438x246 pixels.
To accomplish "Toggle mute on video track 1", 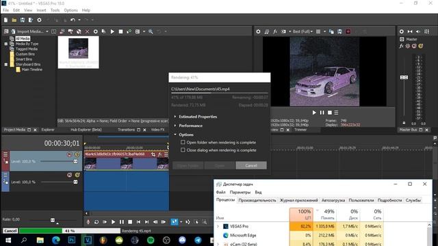I will tap(69, 154).
